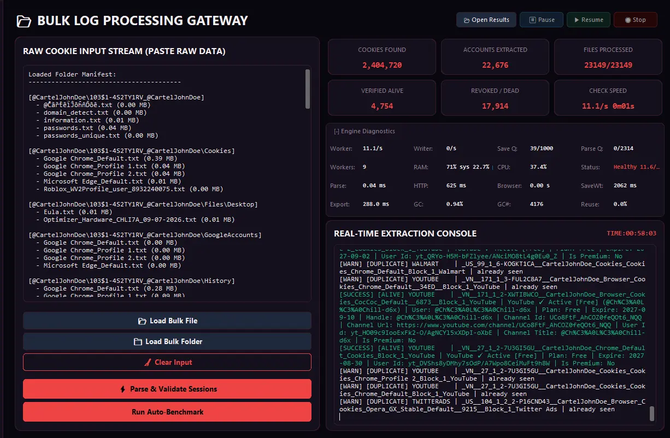The image size is (670, 438).
Task: Click the Workers count 9
Action: click(x=365, y=167)
